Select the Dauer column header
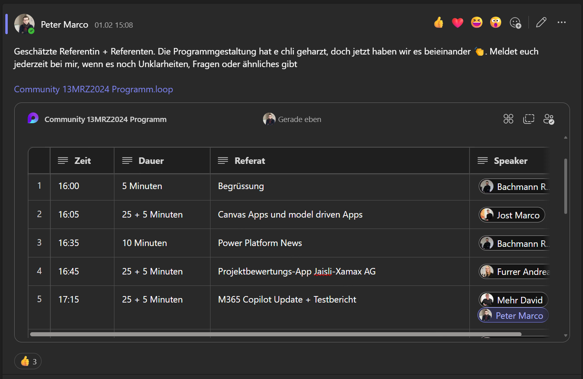The width and height of the screenshot is (583, 379). [162, 161]
